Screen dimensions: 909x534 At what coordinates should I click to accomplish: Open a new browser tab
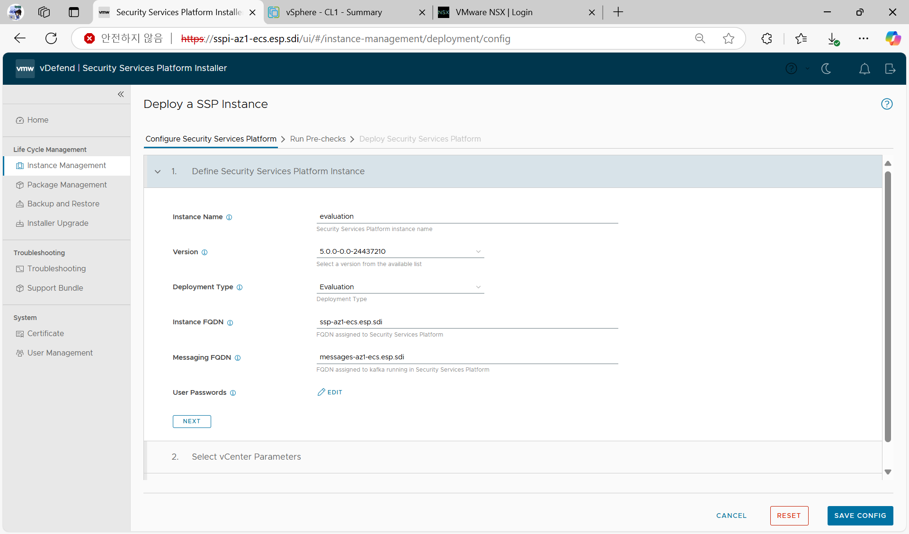[x=618, y=12]
